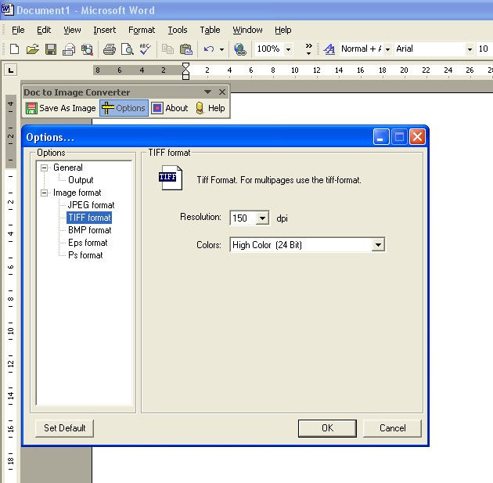
Task: Click the Save As Image button
Action: point(60,108)
